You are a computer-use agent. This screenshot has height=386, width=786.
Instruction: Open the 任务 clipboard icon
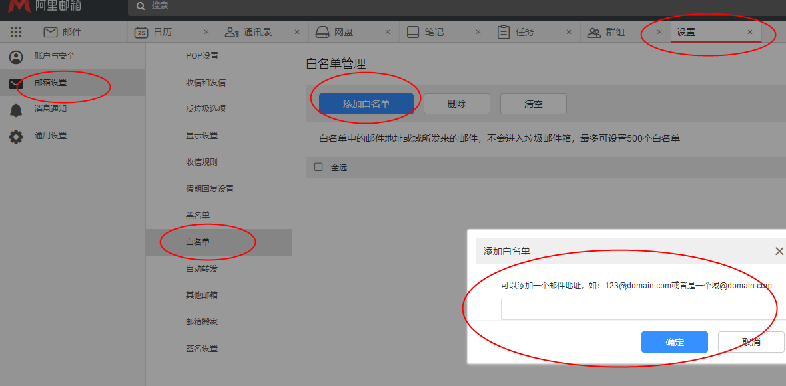click(504, 32)
